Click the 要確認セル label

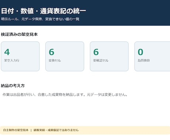101,60
